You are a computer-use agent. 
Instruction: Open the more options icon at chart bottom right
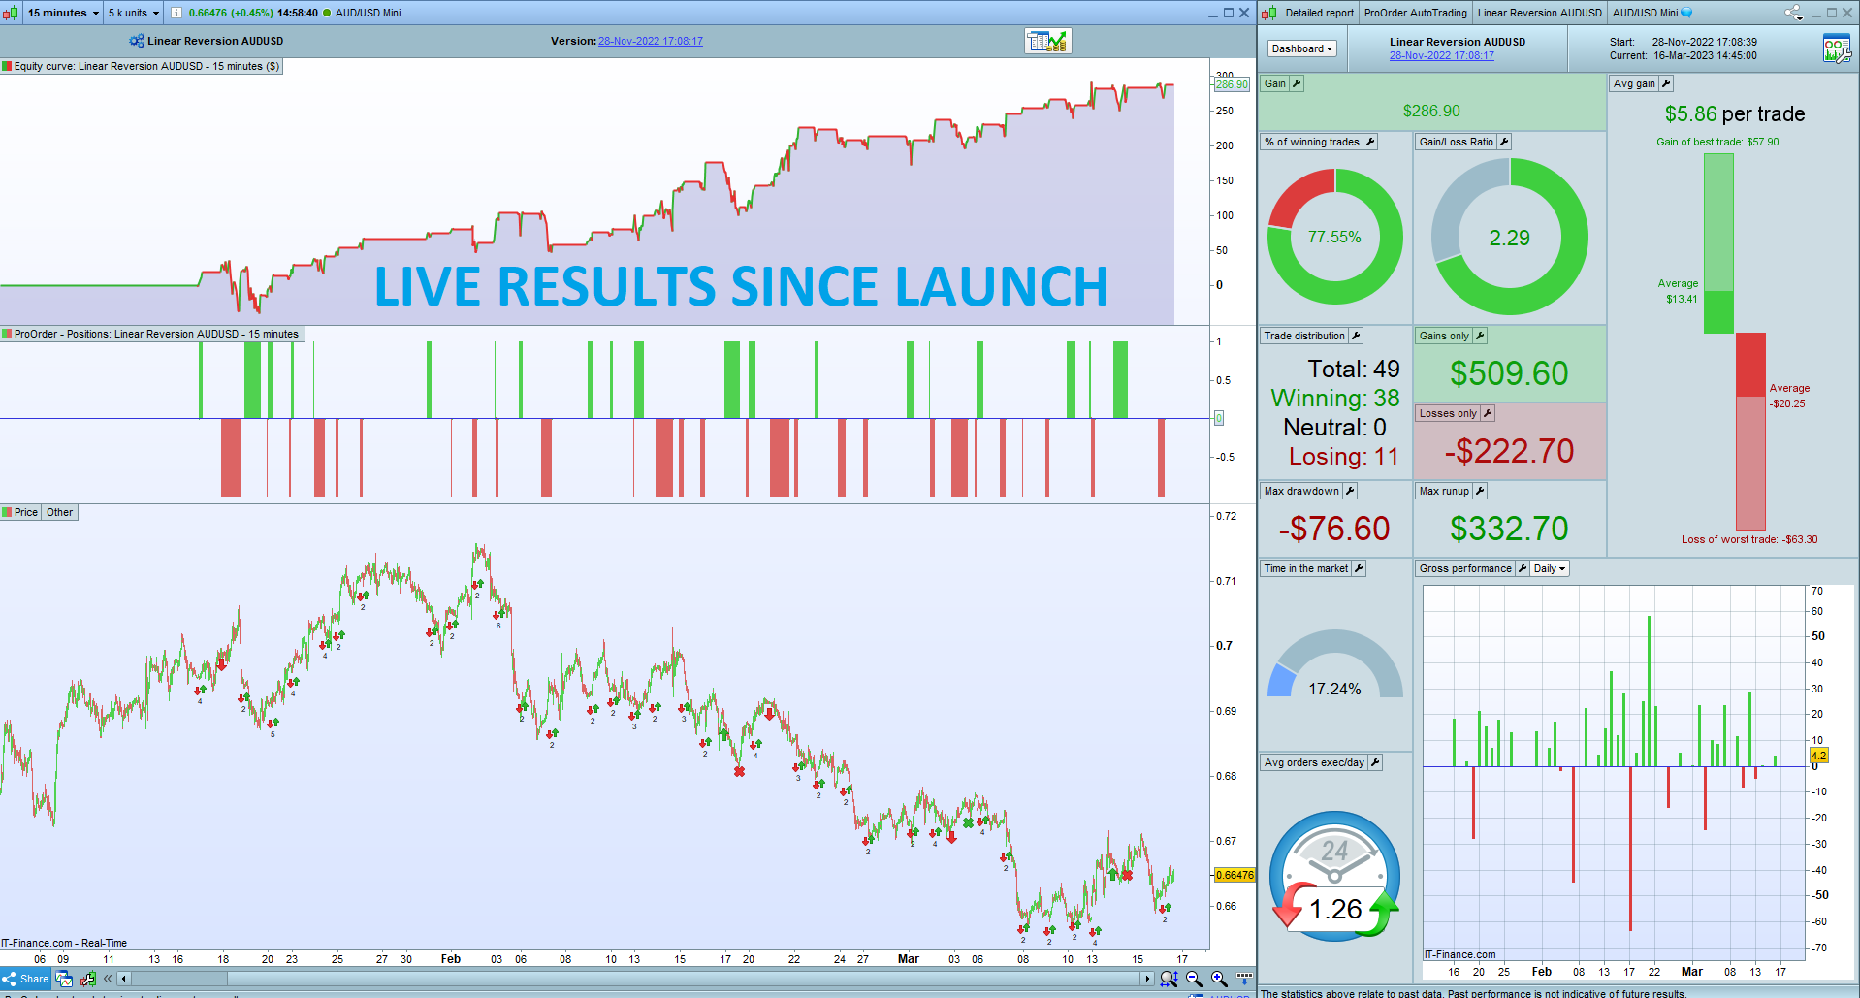tap(1244, 978)
